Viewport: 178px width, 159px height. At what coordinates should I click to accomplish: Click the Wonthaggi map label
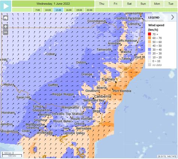(45, 133)
